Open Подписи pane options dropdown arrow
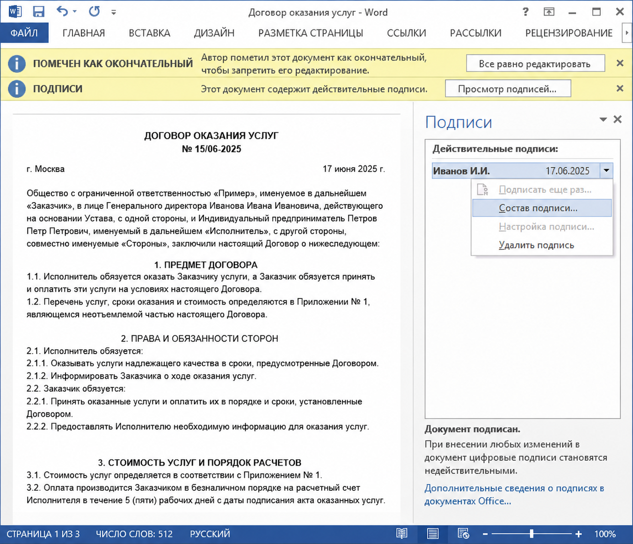 (x=603, y=120)
